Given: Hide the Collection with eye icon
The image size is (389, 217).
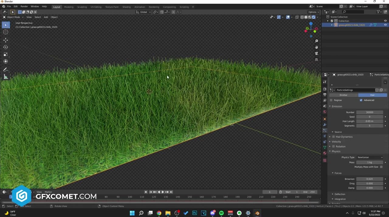Looking at the screenshot, I should [x=385, y=21].
